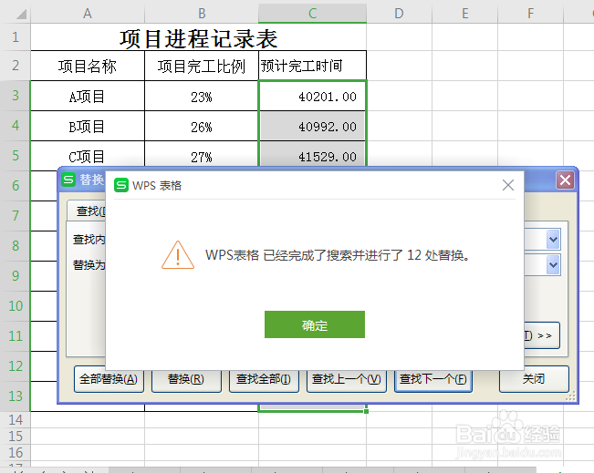This screenshot has width=594, height=473.
Task: Select column D header
Action: (x=400, y=14)
